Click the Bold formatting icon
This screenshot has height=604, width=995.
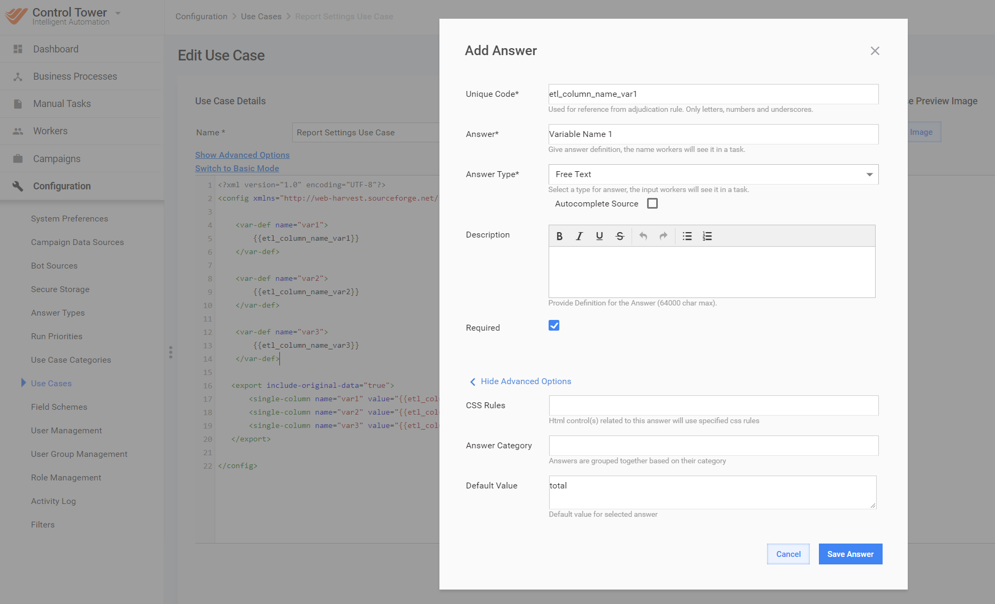[559, 236]
